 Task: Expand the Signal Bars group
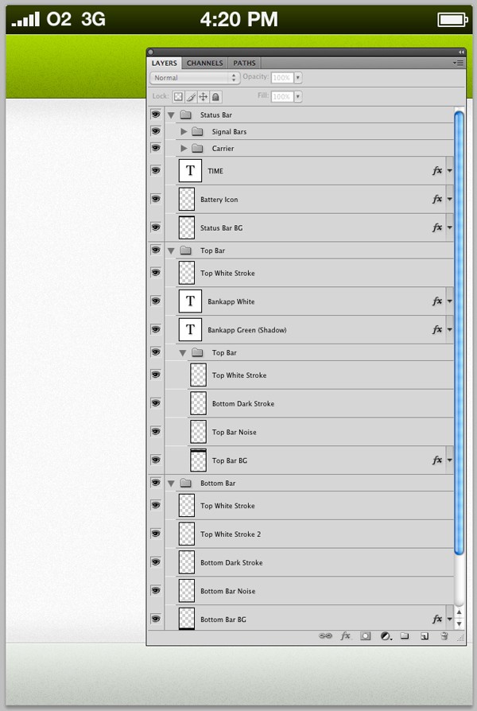(184, 131)
